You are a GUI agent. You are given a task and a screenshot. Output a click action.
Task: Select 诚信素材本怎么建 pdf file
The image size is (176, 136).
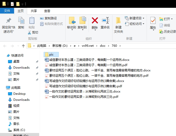click(86, 65)
